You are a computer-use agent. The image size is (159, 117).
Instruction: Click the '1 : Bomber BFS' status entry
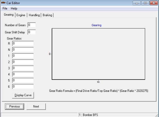[89, 115]
